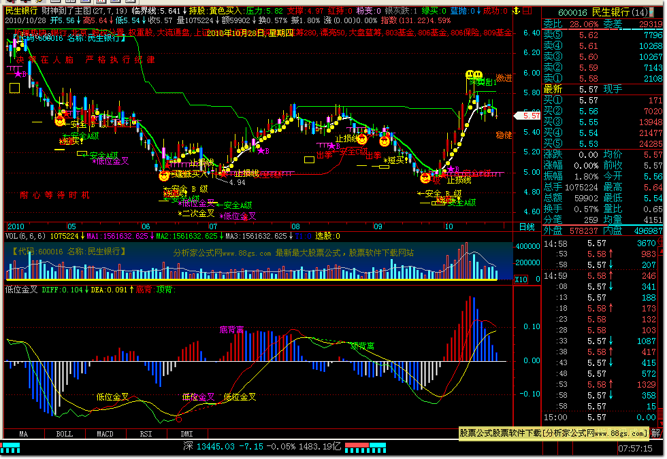Click the 15:00 final tick row
This screenshot has width=667, height=459.
(600, 418)
